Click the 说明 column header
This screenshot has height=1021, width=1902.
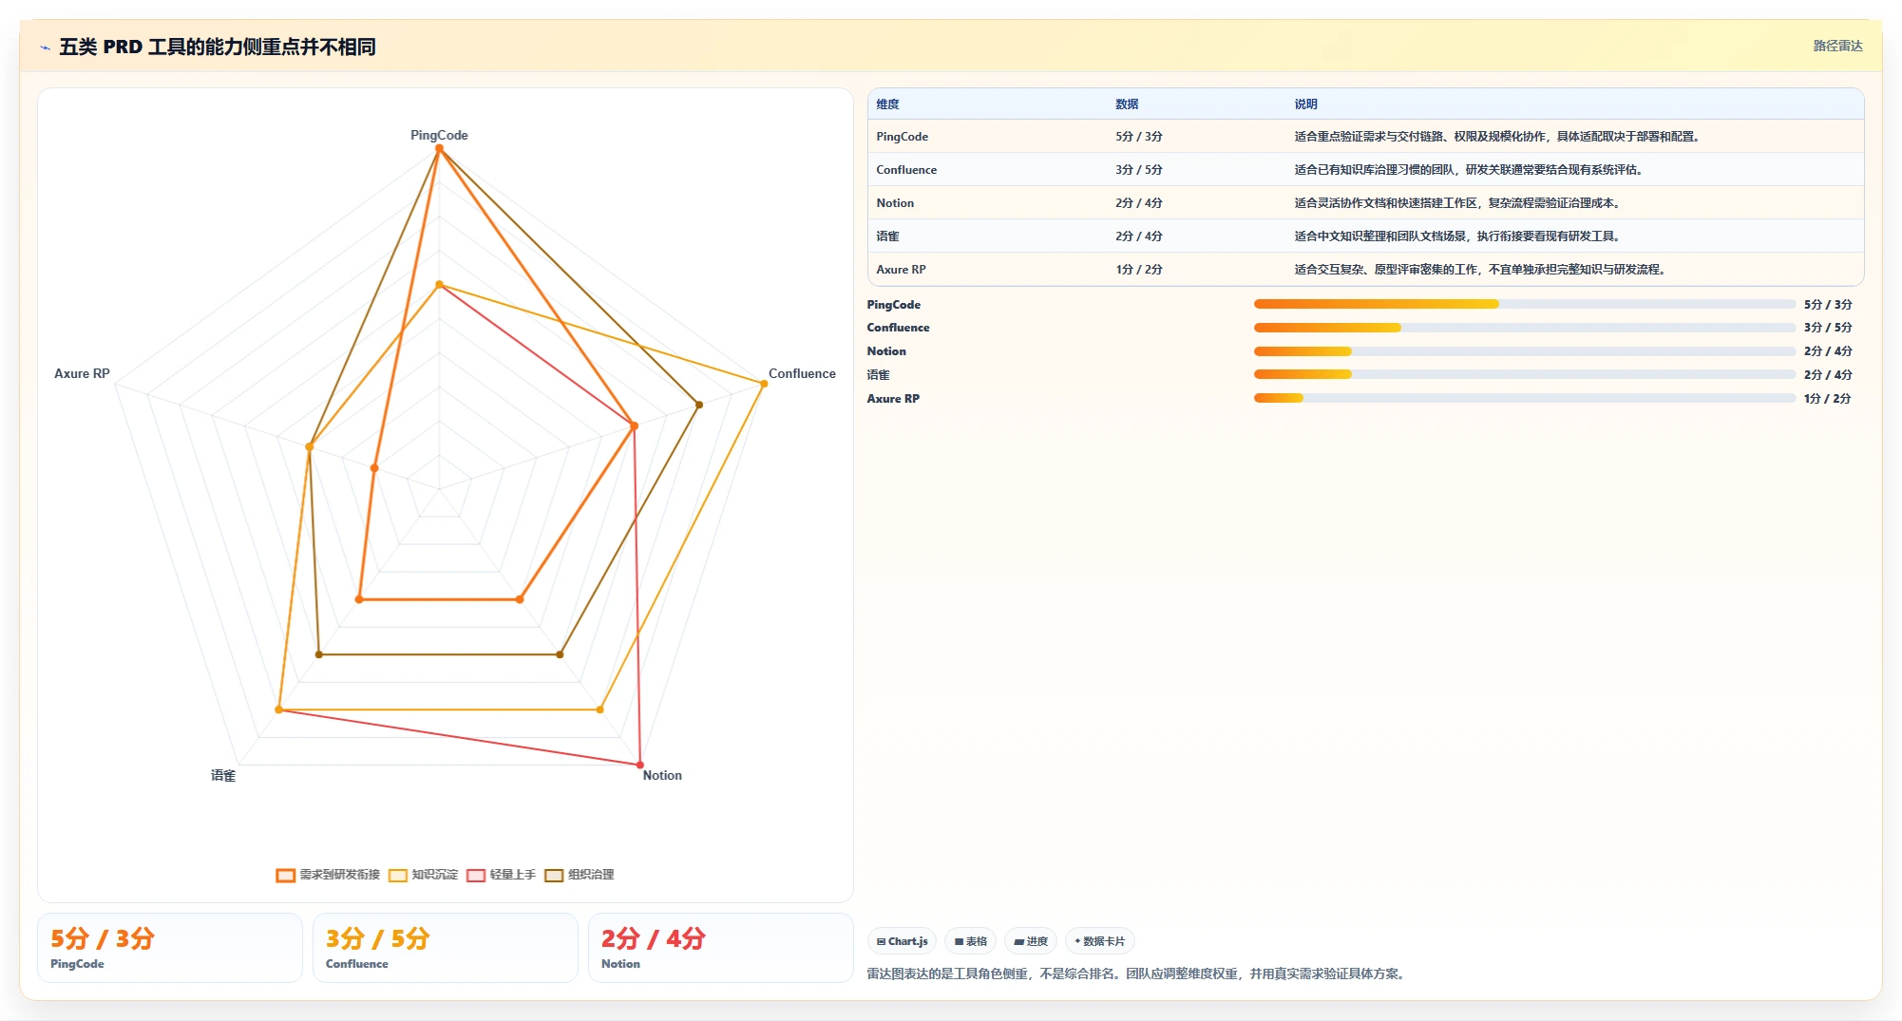pos(1305,104)
